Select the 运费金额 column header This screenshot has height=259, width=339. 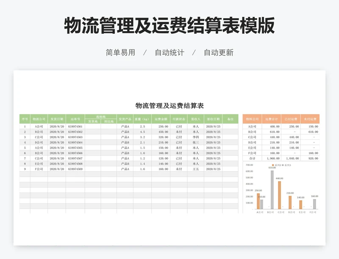(160, 118)
